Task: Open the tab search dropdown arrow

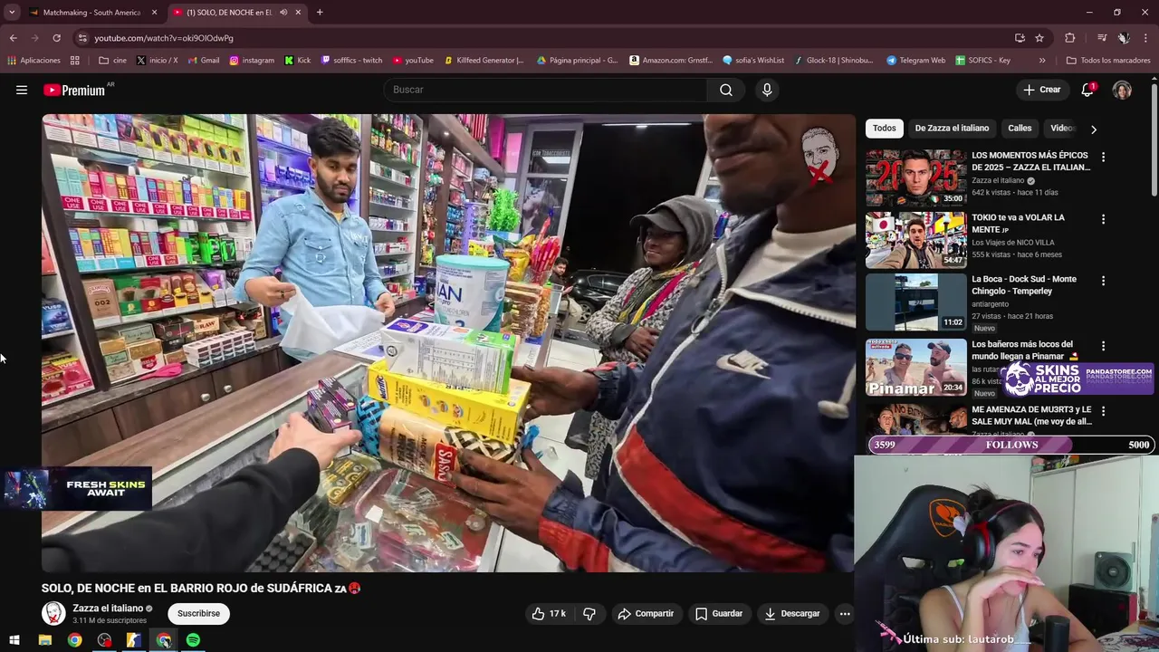Action: pyautogui.click(x=12, y=13)
